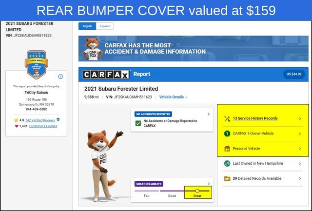This screenshot has height=211, width=312.
Task: Open the No Accidents Reported card chevron
Action: tap(209, 114)
